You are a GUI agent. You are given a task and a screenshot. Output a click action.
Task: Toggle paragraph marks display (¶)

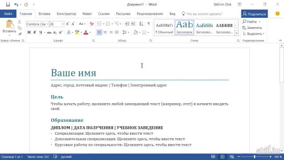[149, 24]
